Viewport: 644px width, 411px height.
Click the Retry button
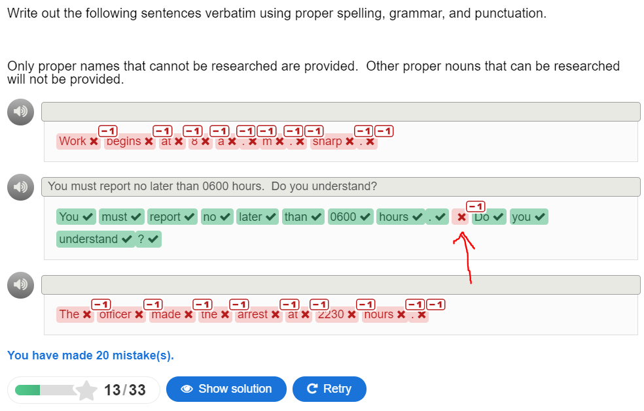329,389
